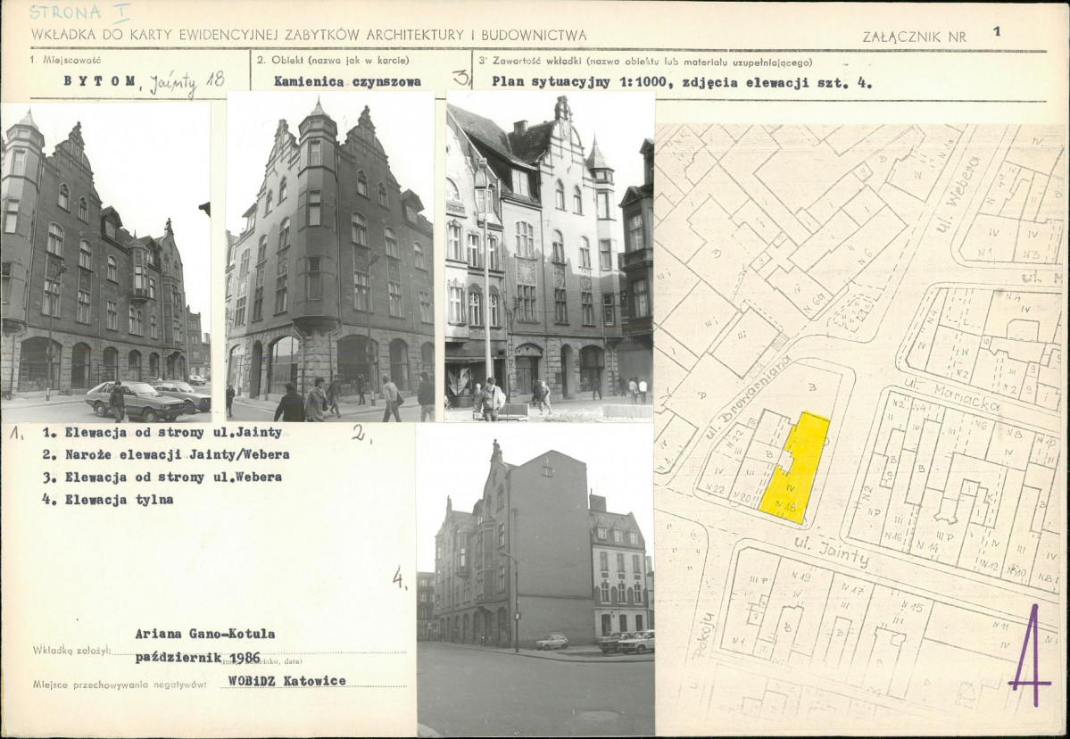Click 'WOBiDZ Katowice' negatives storage text
This screenshot has width=1070, height=739.
point(286,681)
